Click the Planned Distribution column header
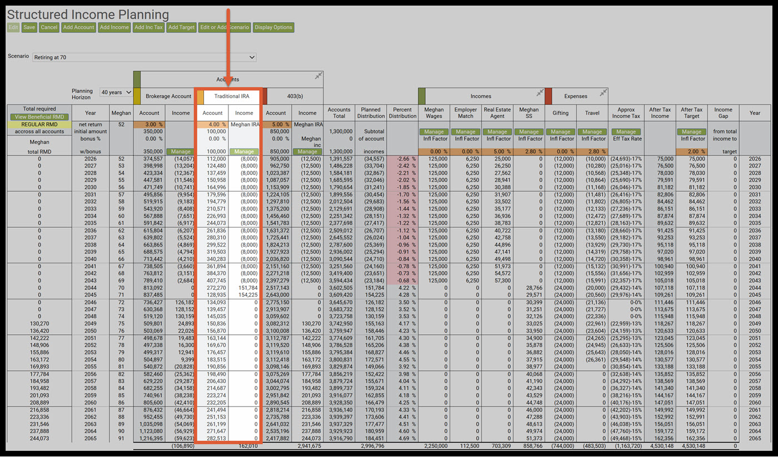 pyautogui.click(x=371, y=113)
